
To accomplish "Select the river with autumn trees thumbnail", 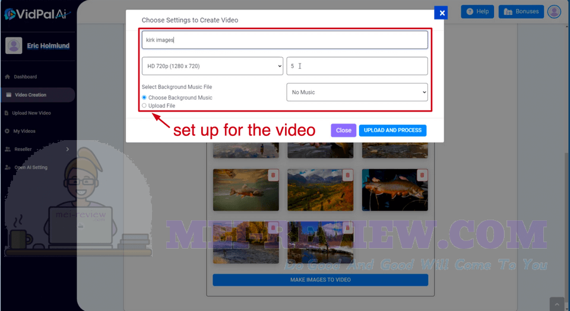I will (246, 242).
